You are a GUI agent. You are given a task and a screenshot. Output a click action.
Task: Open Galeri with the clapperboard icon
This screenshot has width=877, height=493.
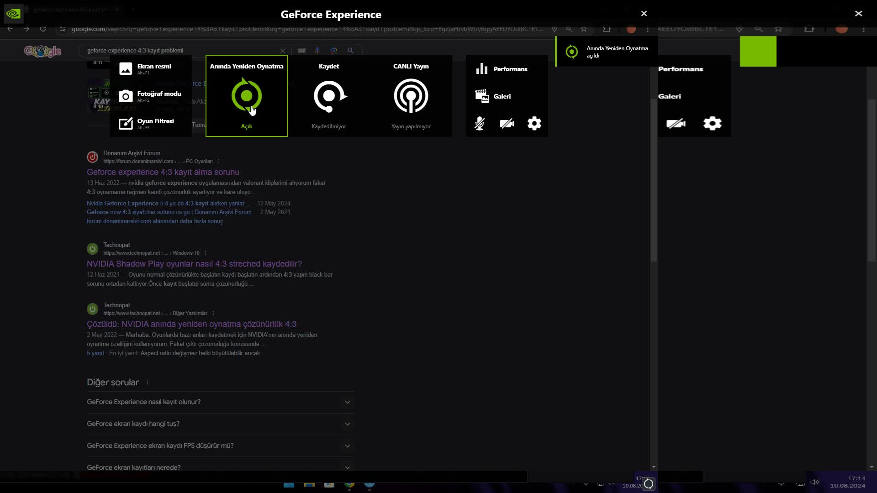[493, 96]
